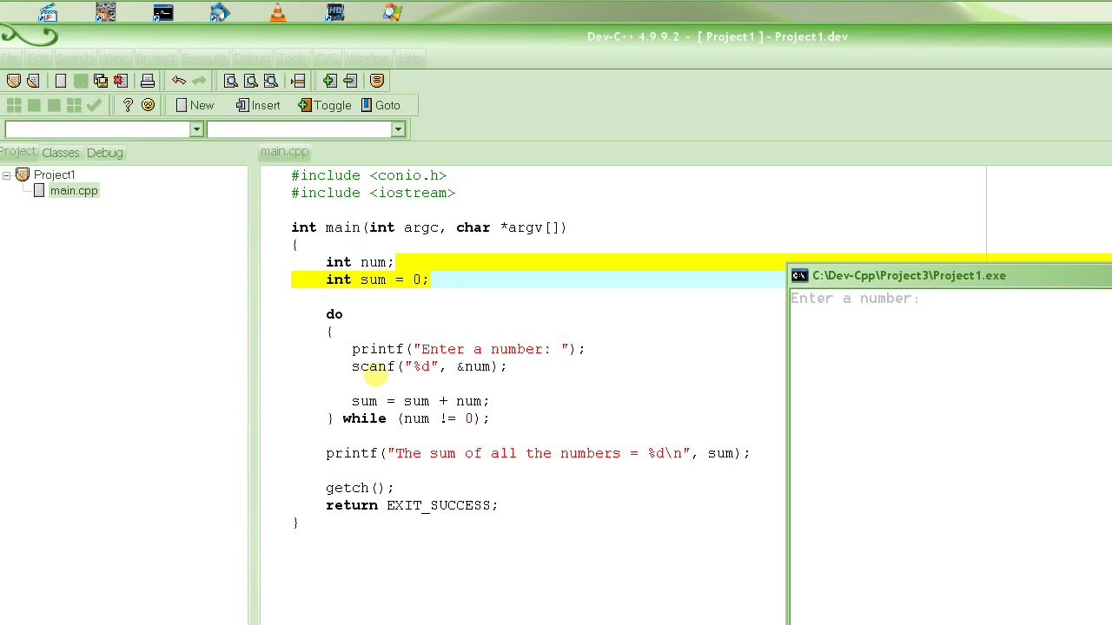Image resolution: width=1112 pixels, height=625 pixels.
Task: Click the highlighted 'int sum = 0;' line
Action: click(x=377, y=280)
